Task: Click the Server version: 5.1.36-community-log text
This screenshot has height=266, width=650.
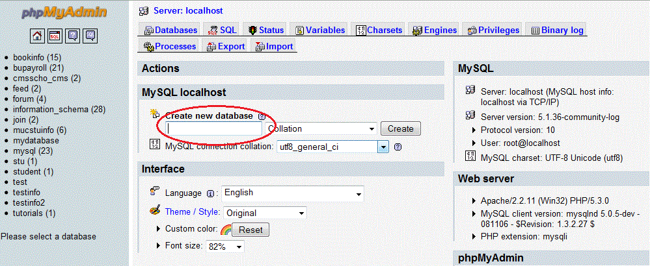Action: pos(550,117)
